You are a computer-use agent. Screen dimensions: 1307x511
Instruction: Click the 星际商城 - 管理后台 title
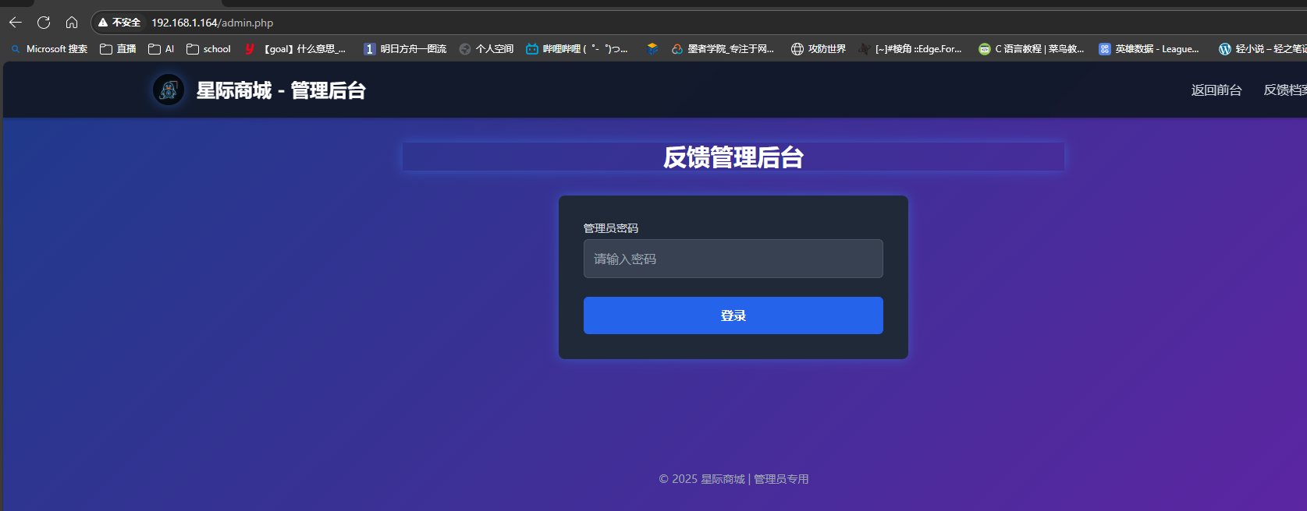click(281, 90)
